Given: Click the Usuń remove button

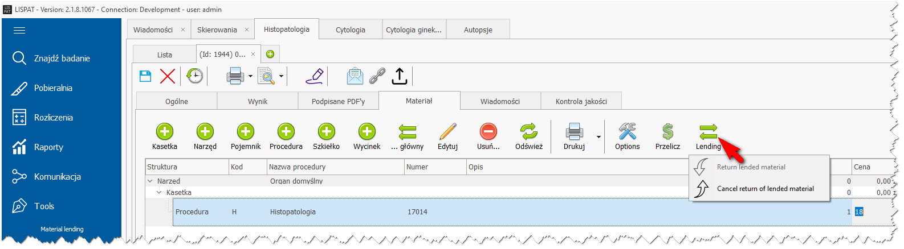Looking at the screenshot, I should [x=488, y=136].
